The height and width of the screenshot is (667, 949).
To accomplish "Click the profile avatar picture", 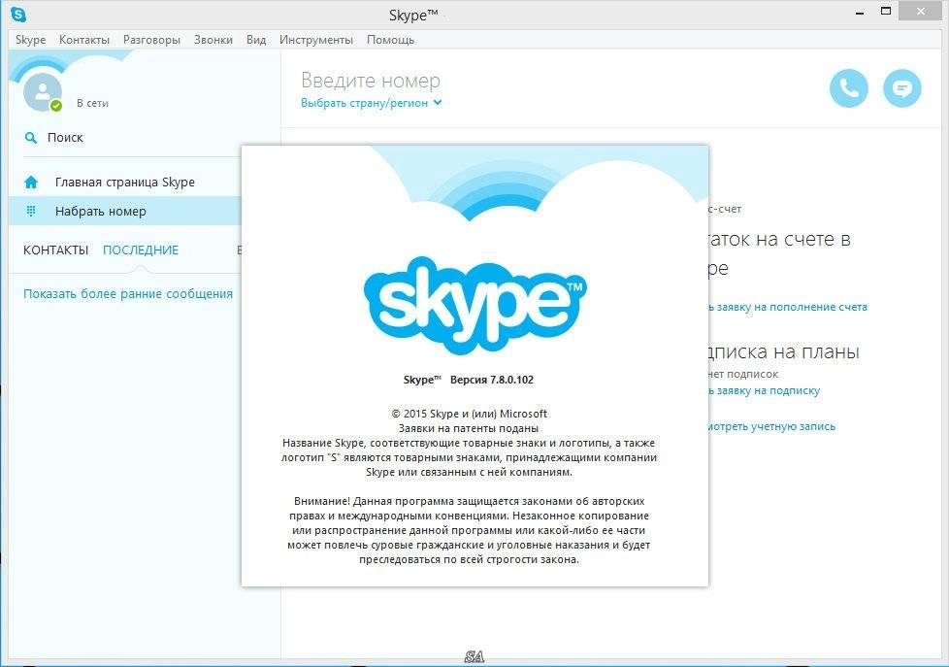I will pos(43,92).
